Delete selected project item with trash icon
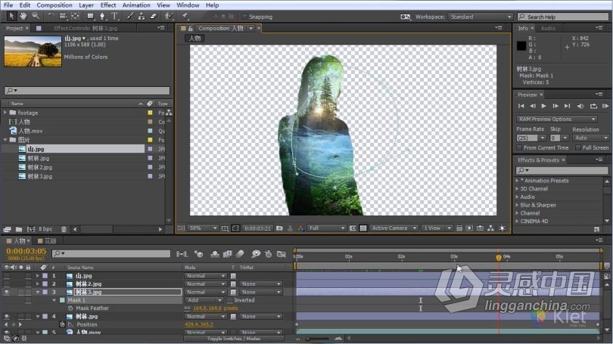 (64, 229)
